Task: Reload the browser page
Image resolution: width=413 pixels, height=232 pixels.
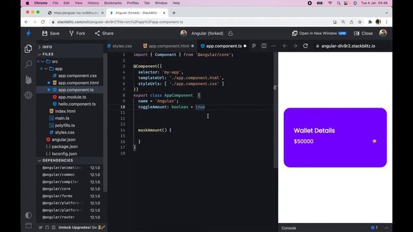Action: point(43,22)
